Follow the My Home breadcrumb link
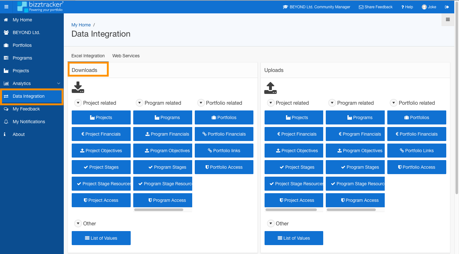The image size is (459, 254). point(81,25)
